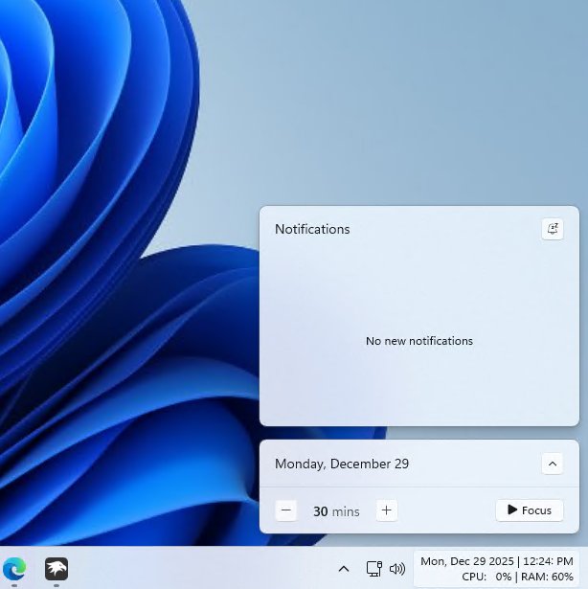588x589 pixels.
Task: Select the Monday, December 29 date header
Action: coord(342,464)
